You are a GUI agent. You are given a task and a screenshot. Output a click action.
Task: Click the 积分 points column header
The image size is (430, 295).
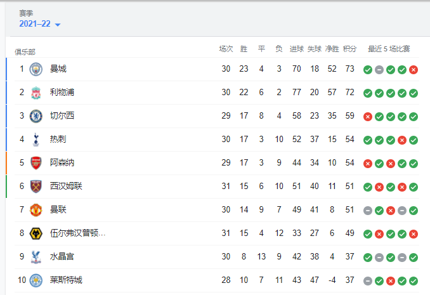click(349, 49)
